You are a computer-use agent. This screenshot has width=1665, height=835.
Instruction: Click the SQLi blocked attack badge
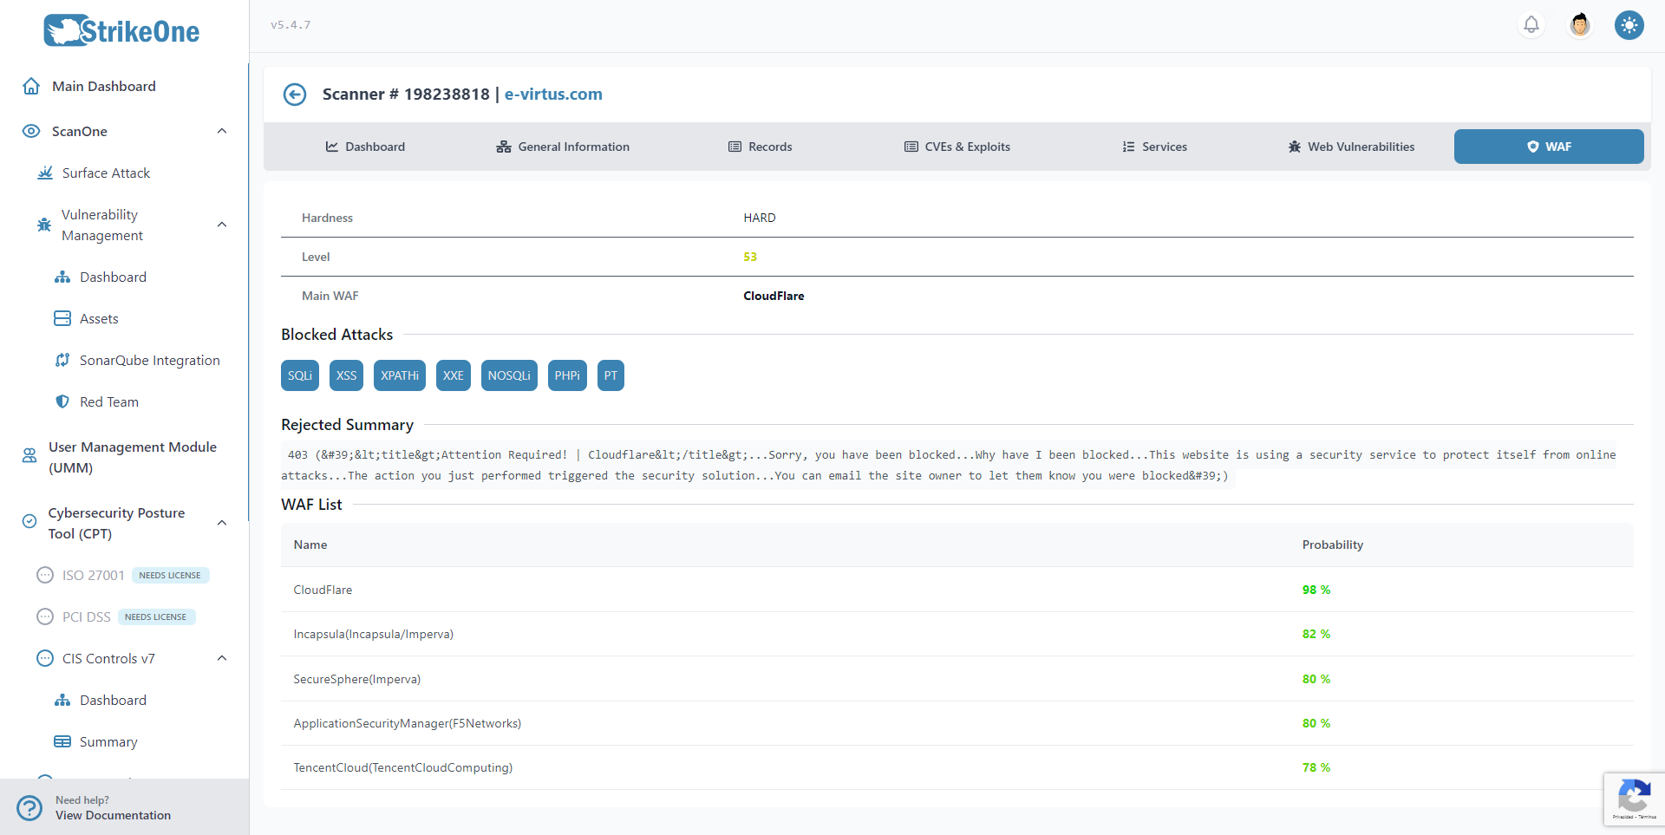(x=300, y=375)
